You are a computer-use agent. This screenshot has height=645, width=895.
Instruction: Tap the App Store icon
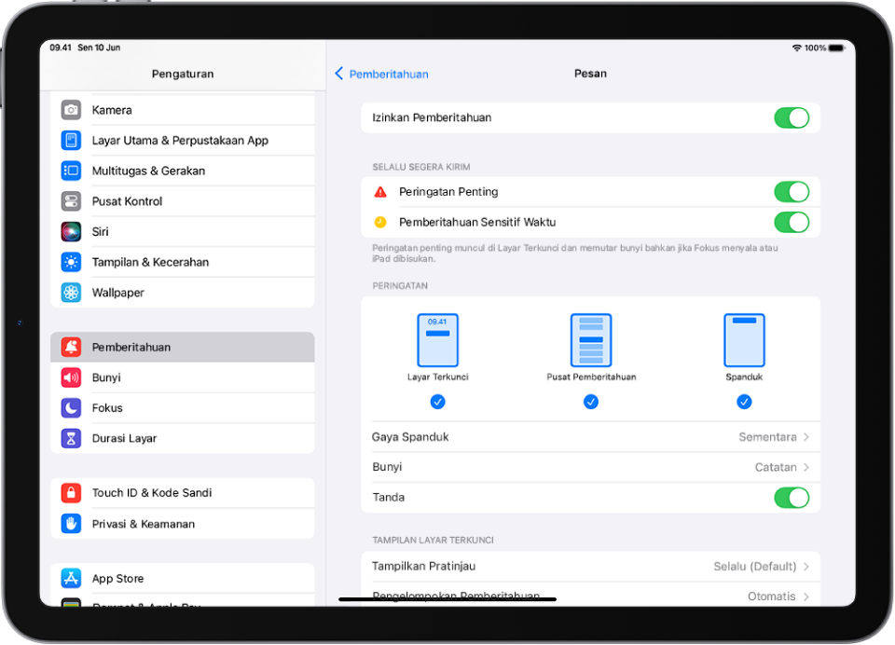coord(71,578)
